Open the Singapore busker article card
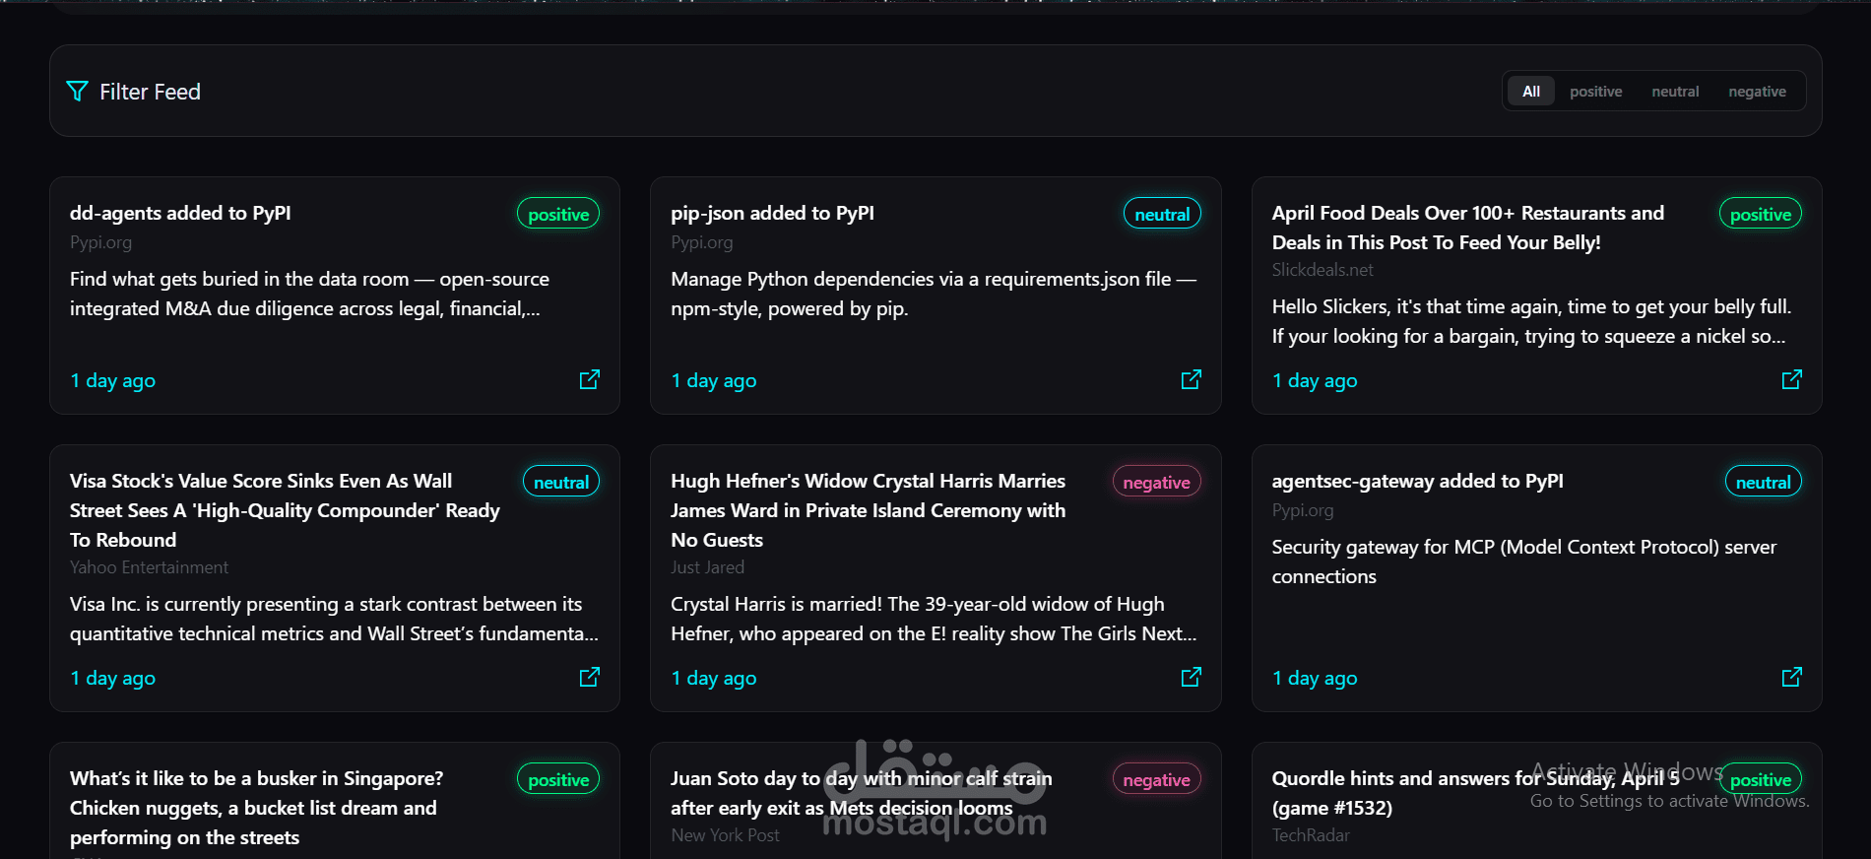 click(x=256, y=808)
